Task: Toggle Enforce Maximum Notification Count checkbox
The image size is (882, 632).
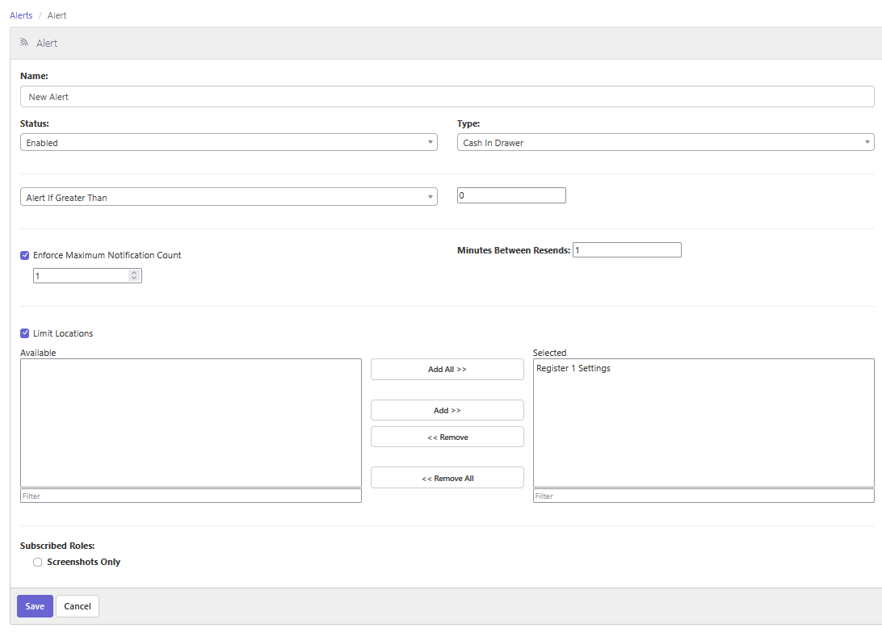Action: 25,255
